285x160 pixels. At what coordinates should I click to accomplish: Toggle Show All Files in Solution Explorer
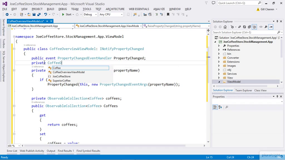point(254,27)
